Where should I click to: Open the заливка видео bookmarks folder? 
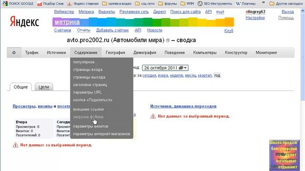[x=117, y=3]
